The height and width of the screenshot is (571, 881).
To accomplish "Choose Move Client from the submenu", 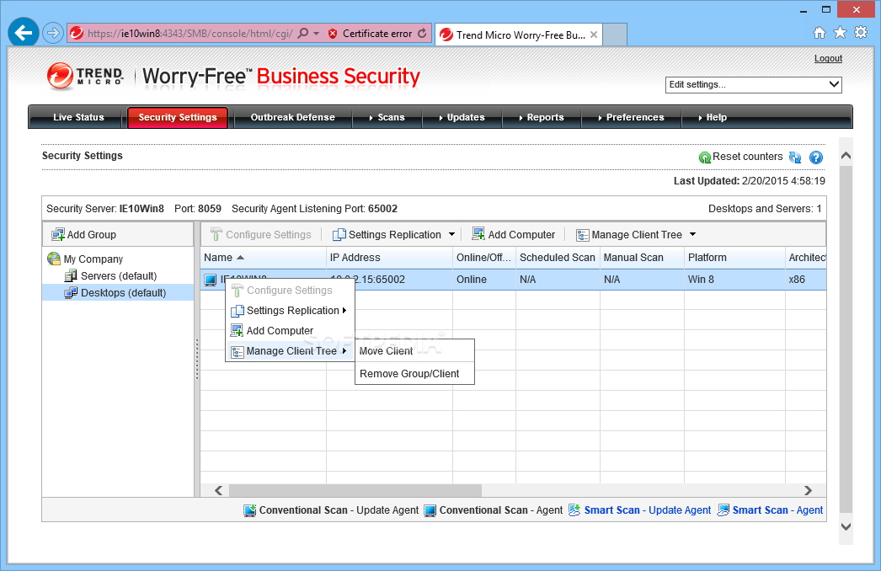I will coord(414,351).
